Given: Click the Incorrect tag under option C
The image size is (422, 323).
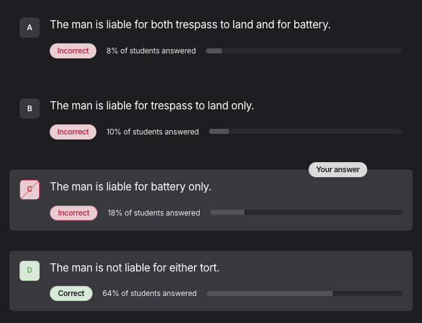Looking at the screenshot, I should [x=74, y=213].
